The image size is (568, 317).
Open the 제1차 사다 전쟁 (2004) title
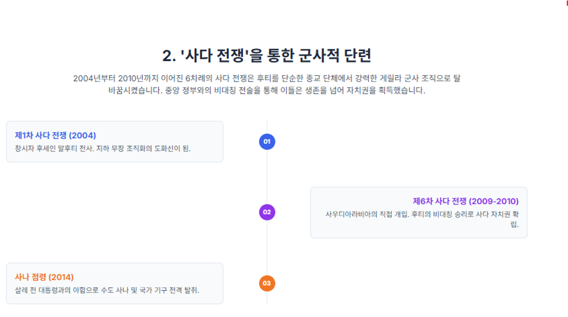coord(55,136)
